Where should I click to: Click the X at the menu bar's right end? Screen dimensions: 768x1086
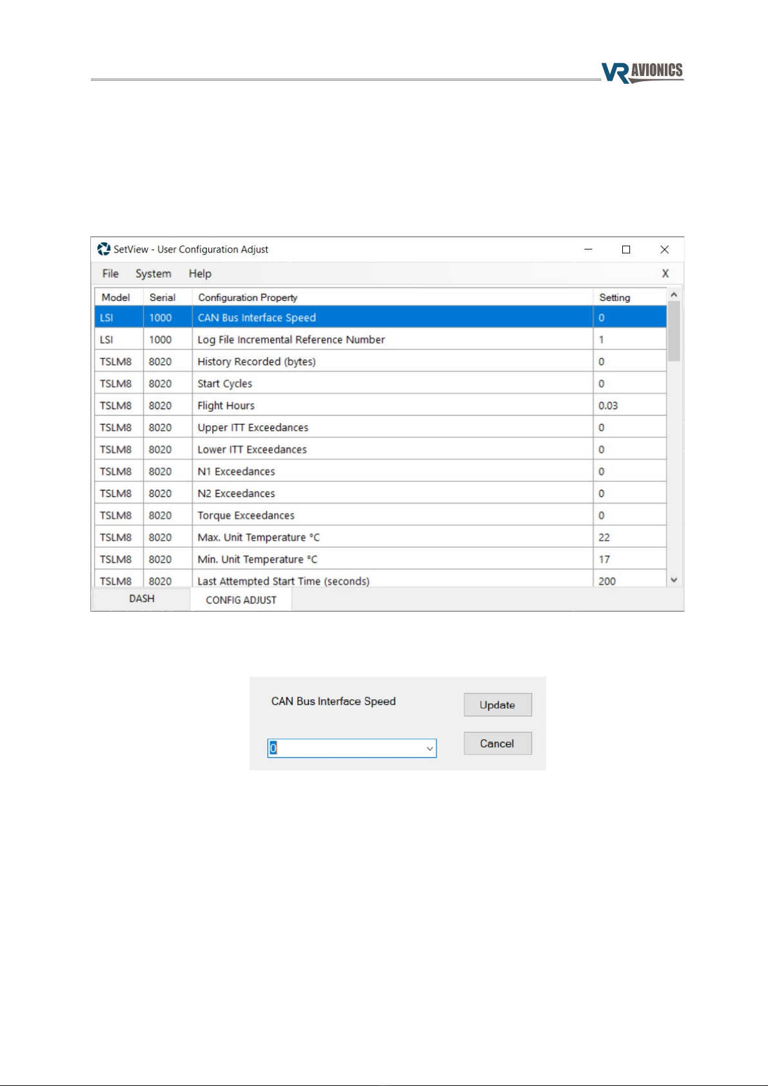665,273
